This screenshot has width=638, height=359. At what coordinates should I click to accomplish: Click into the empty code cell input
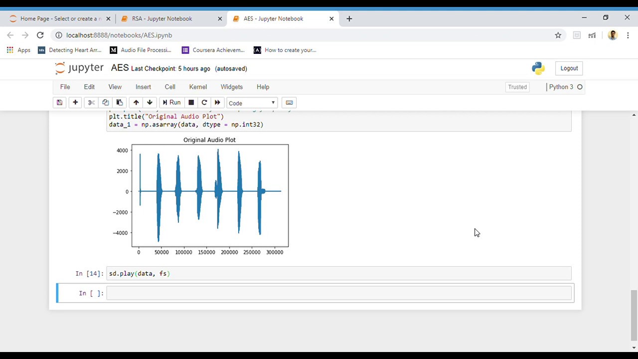coord(339,293)
